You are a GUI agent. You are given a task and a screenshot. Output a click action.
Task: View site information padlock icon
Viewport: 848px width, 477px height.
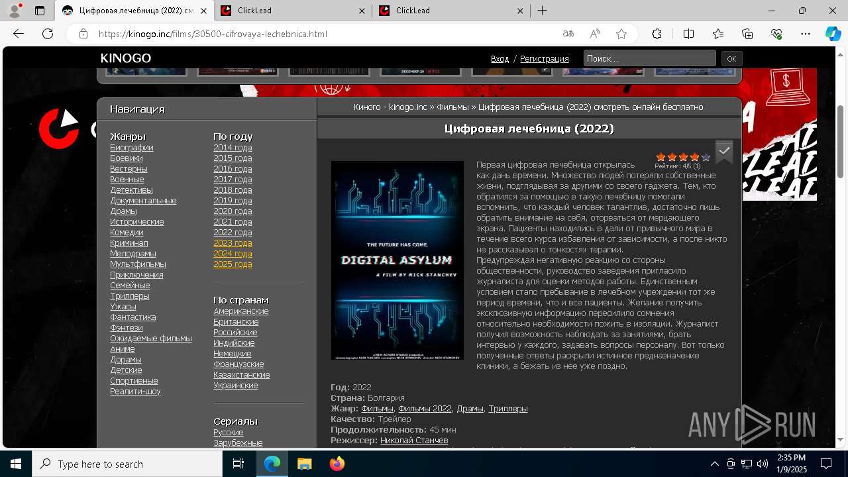coord(83,34)
